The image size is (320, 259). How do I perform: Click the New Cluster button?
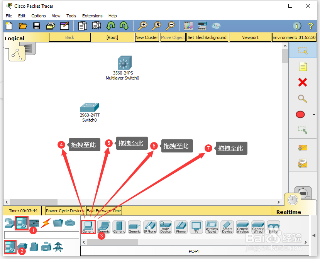tap(147, 37)
